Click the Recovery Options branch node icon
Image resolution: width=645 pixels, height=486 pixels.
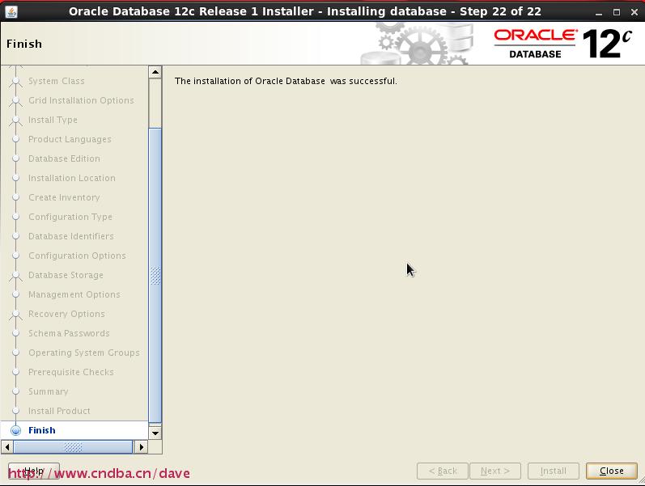point(15,314)
